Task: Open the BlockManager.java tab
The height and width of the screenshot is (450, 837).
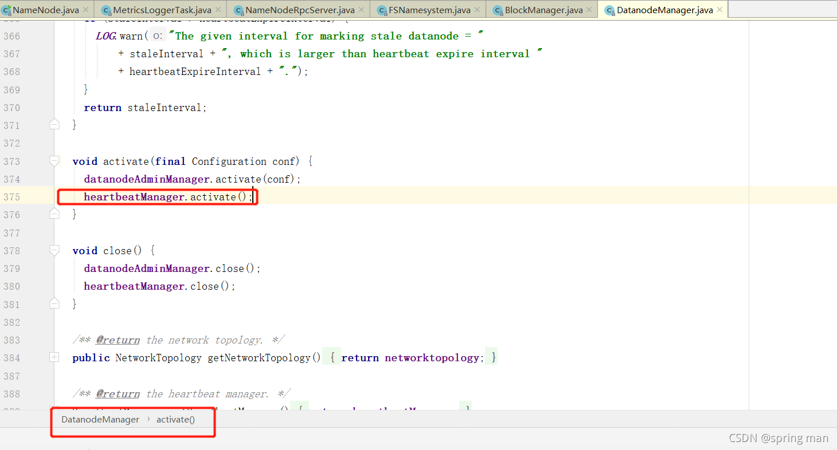Action: coord(542,10)
